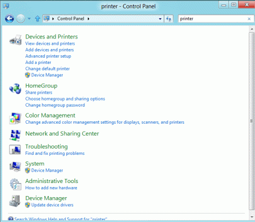Expand the arrow after Control Panel breadcrumb
The image size is (255, 222).
pos(88,19)
